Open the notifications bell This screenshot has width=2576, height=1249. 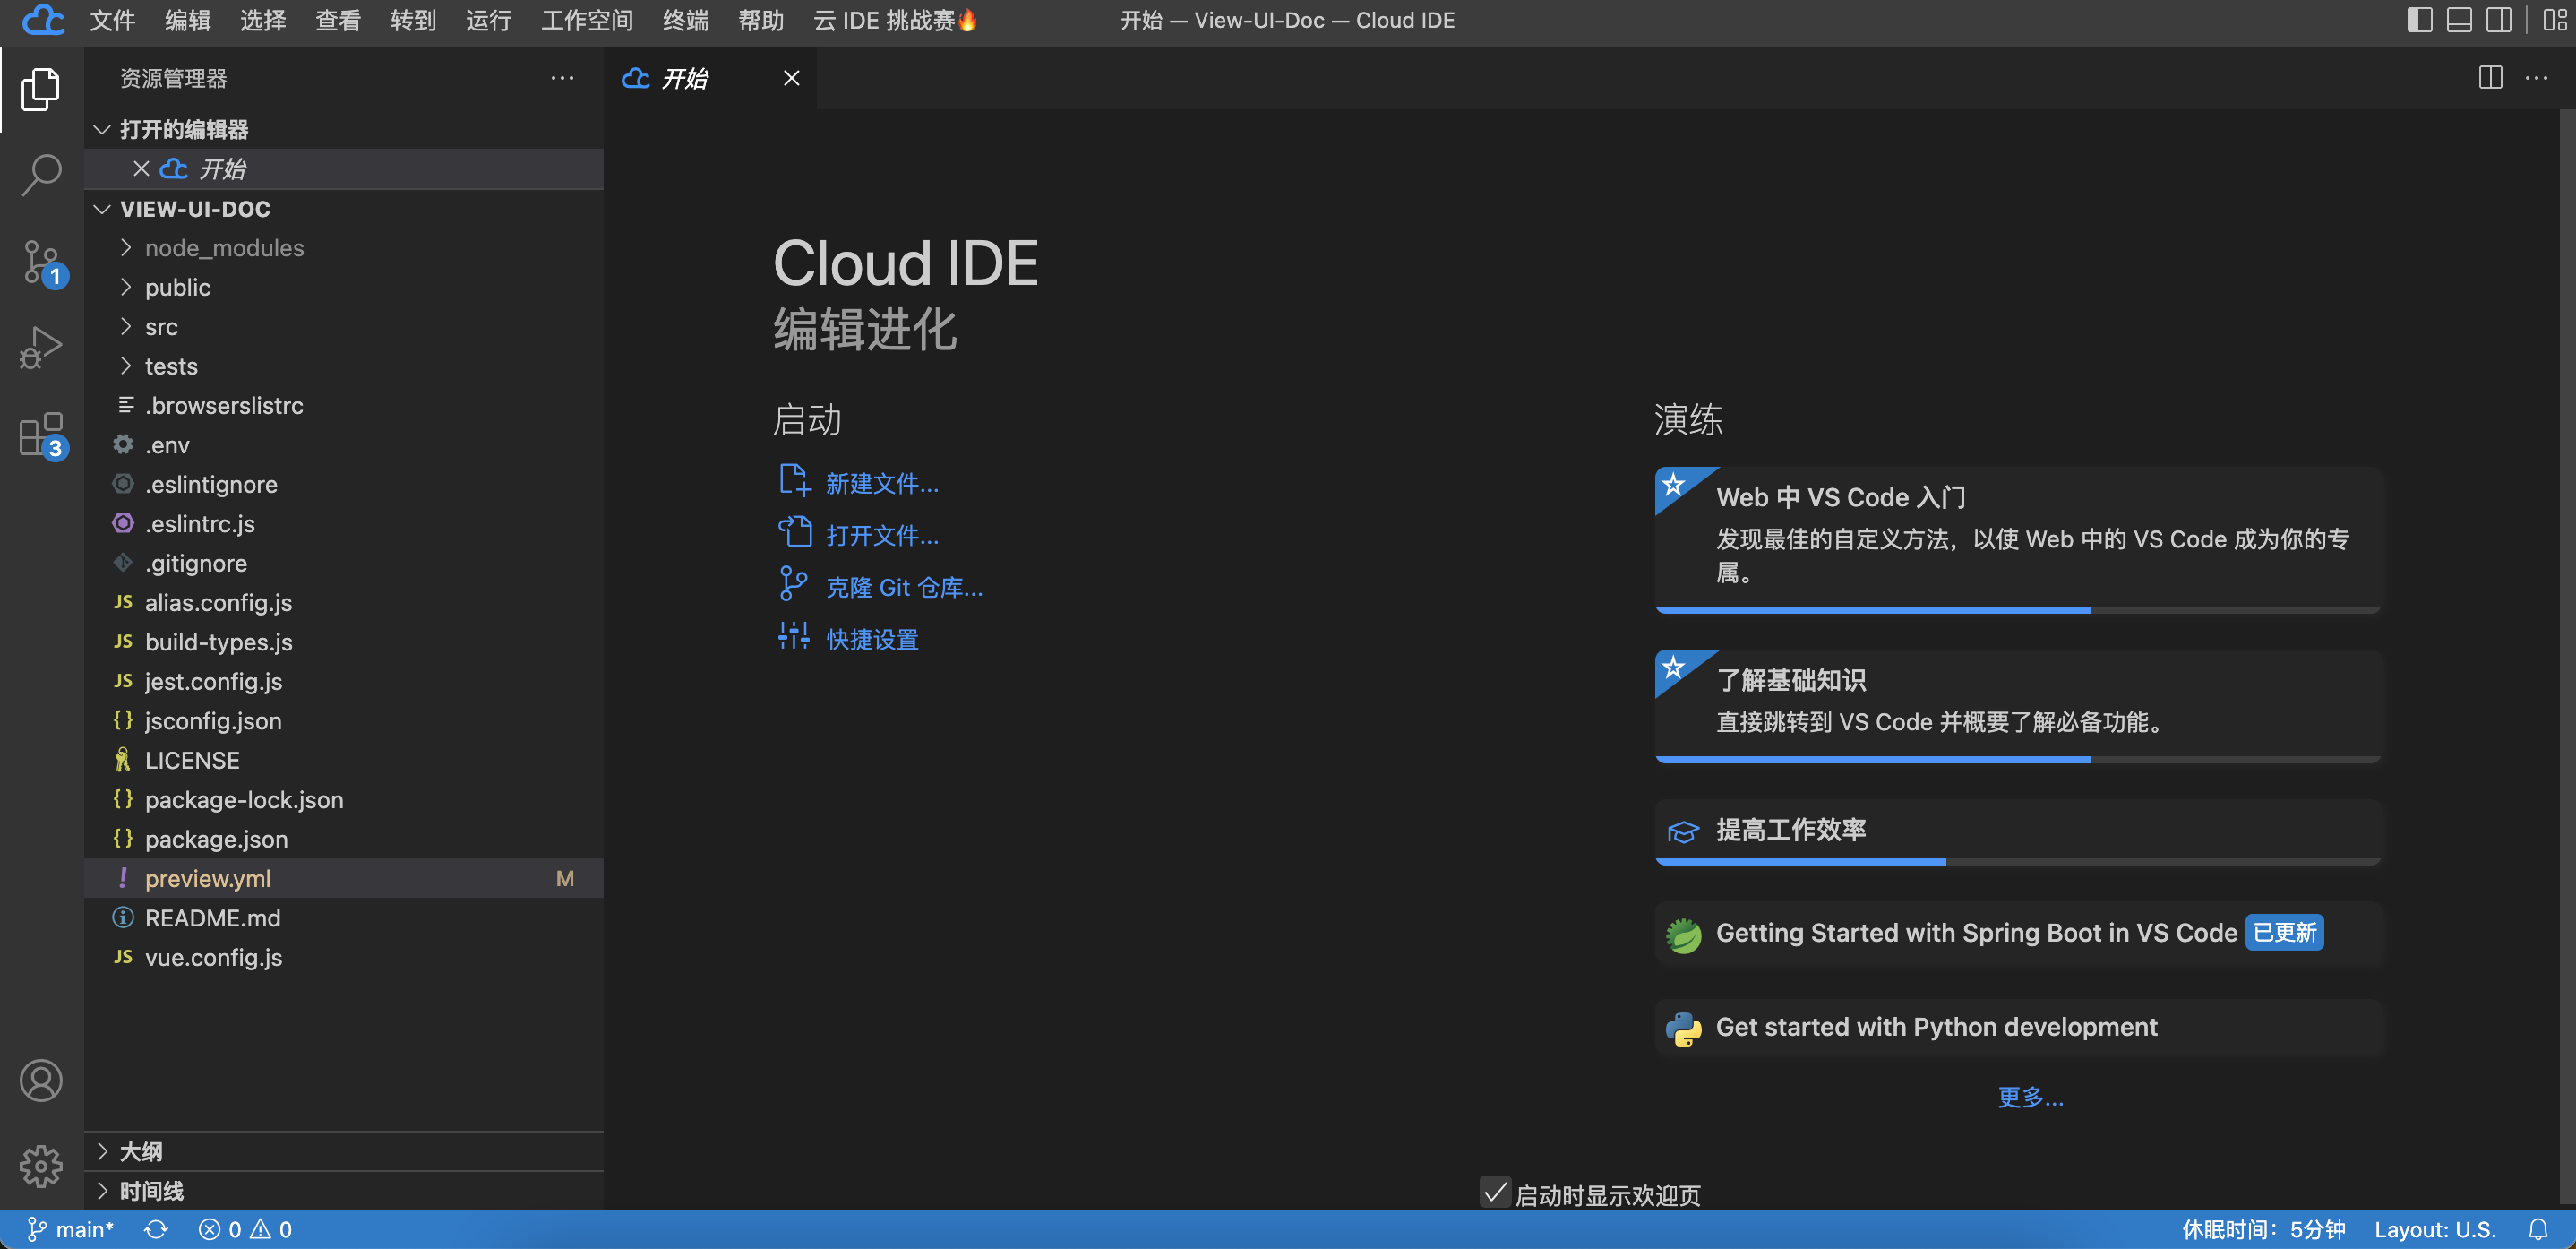tap(2538, 1229)
